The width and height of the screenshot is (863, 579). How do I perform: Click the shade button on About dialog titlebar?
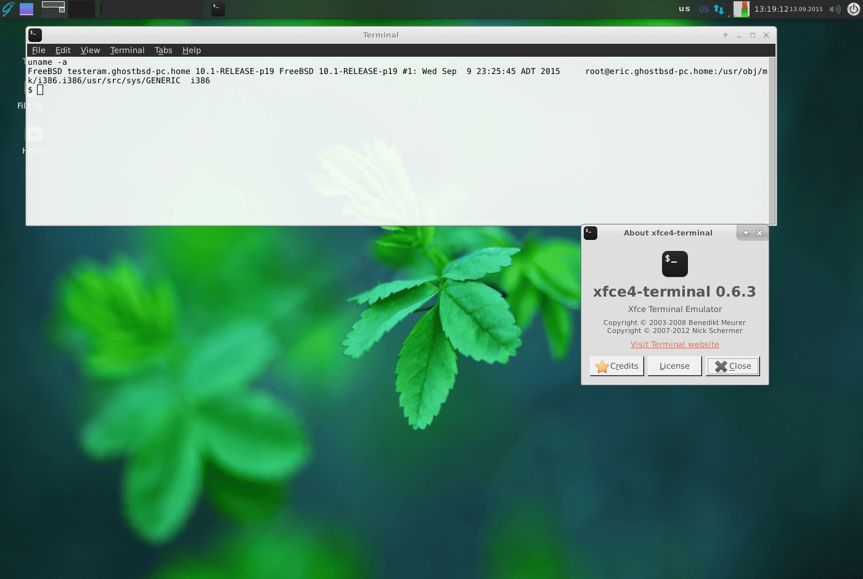pos(746,233)
